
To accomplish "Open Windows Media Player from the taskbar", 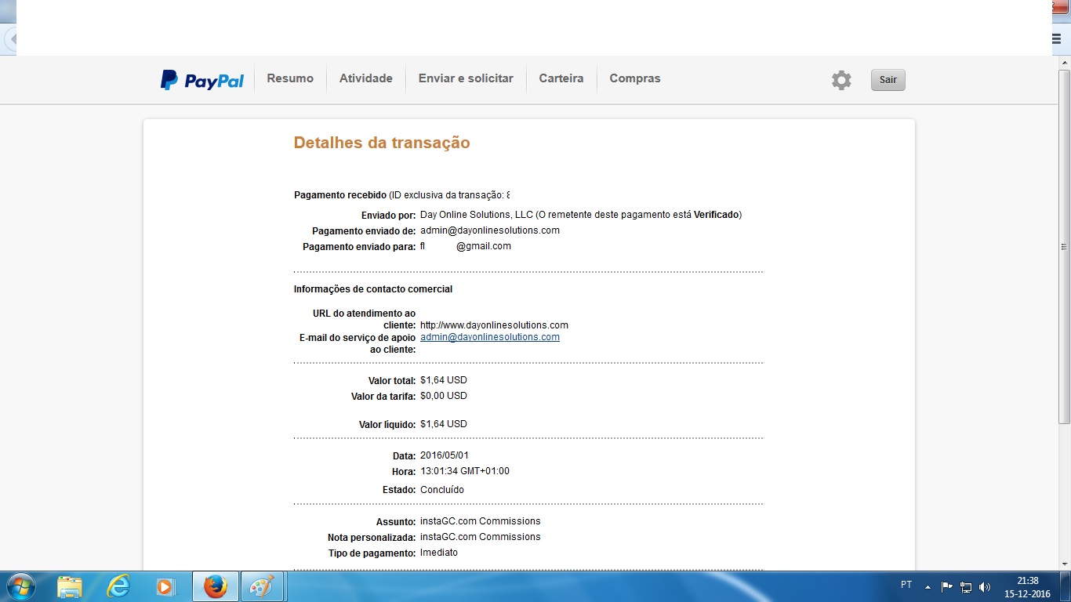I will pyautogui.click(x=165, y=586).
